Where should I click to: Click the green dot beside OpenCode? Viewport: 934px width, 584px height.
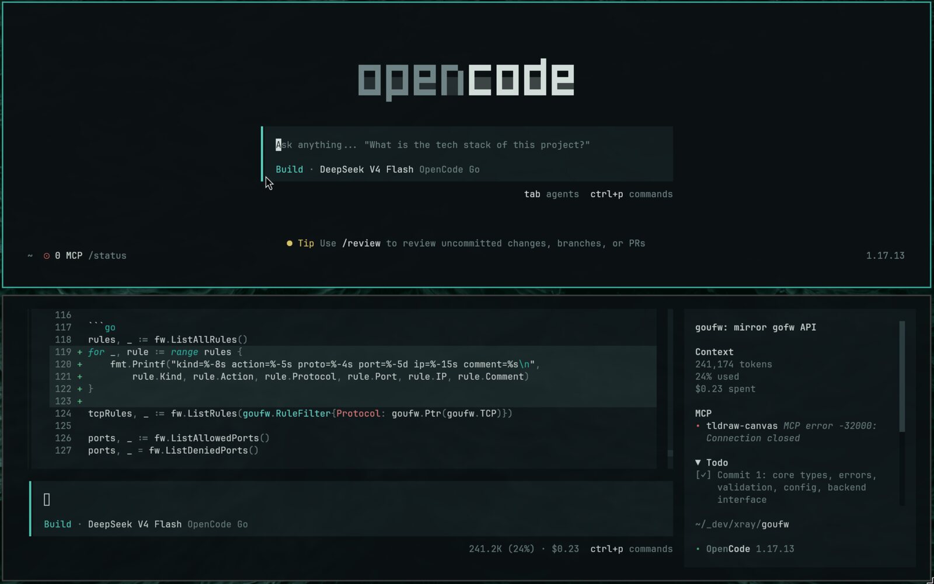[698, 549]
